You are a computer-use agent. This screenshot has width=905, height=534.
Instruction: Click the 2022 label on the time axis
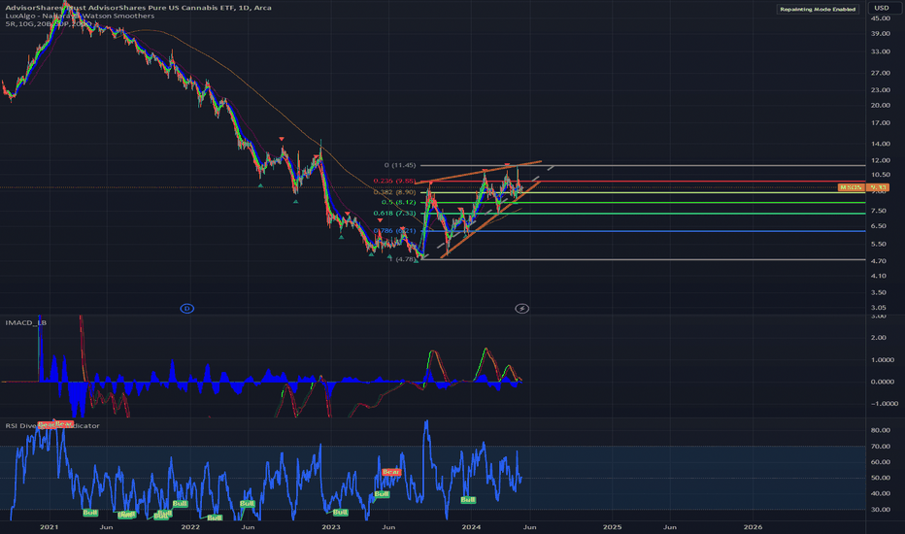[190, 527]
